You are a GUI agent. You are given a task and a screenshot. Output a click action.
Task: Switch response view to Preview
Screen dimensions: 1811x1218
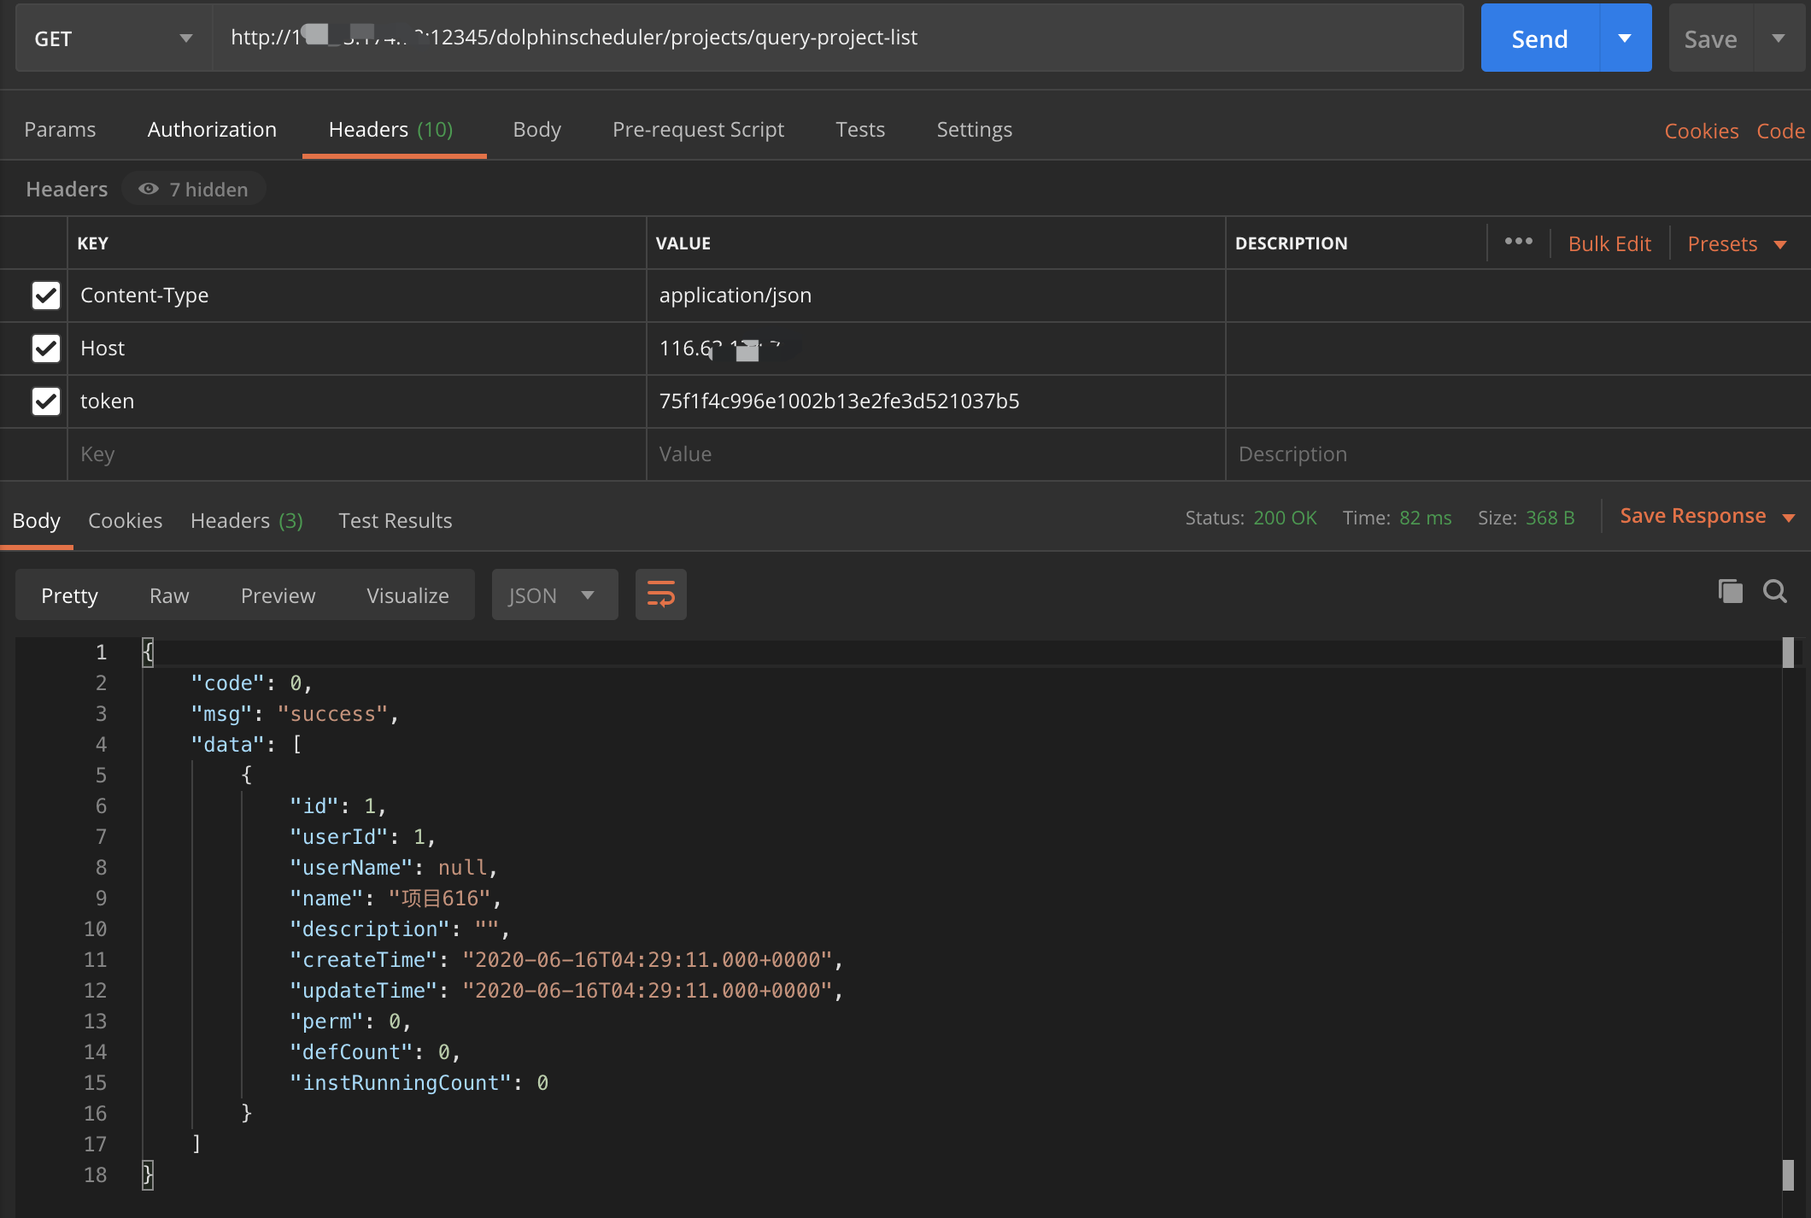click(x=278, y=594)
